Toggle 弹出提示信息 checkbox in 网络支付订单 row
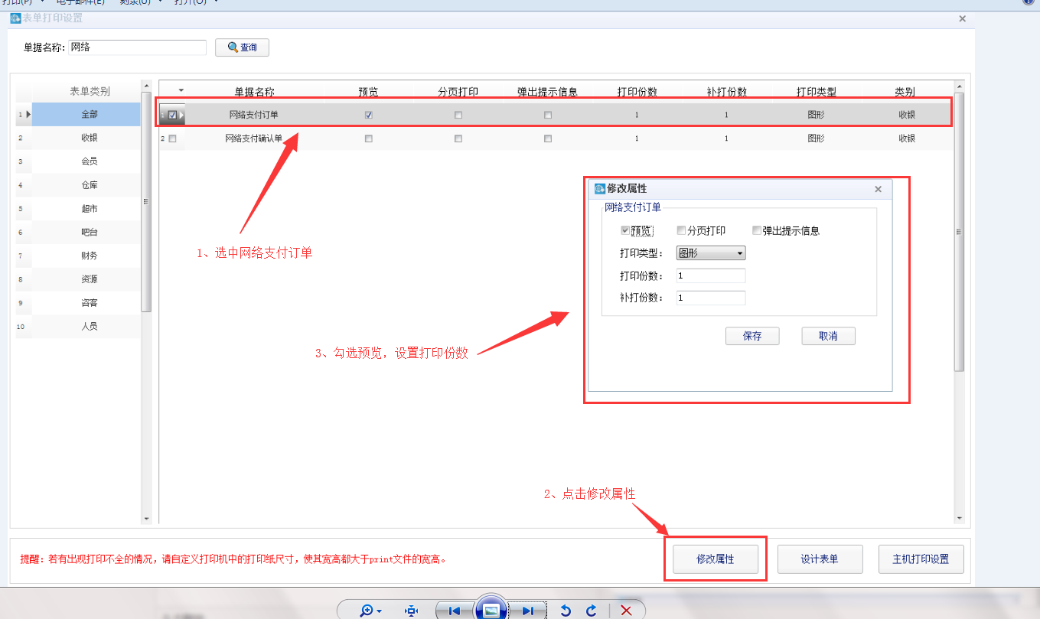 click(x=548, y=116)
